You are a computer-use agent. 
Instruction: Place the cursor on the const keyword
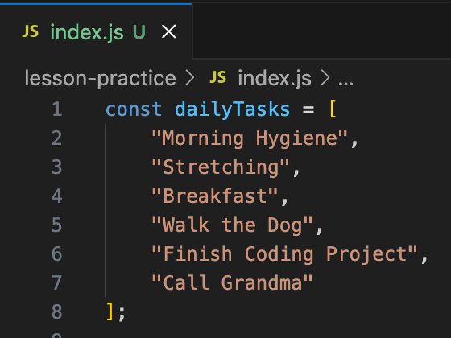click(x=134, y=109)
